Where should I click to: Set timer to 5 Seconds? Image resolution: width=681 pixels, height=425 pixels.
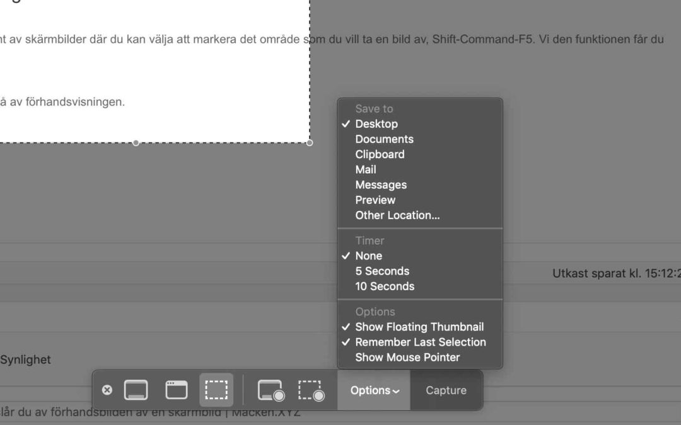tap(382, 271)
